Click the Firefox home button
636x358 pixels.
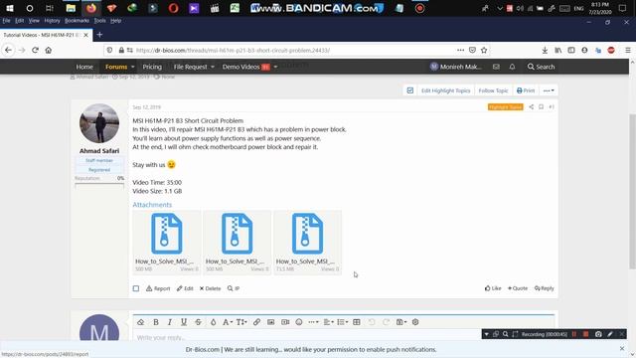[x=49, y=50]
